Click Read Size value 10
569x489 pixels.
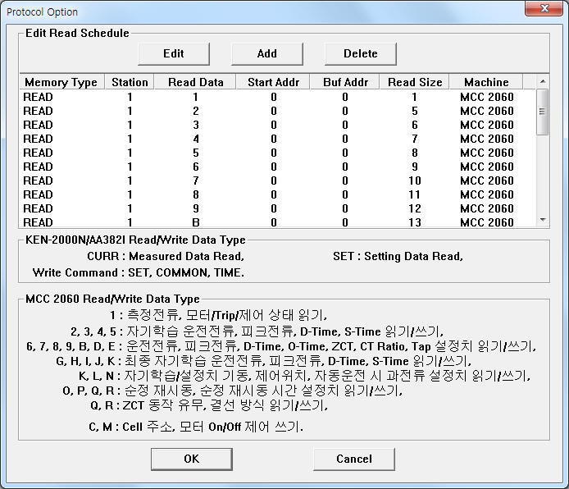coord(414,181)
